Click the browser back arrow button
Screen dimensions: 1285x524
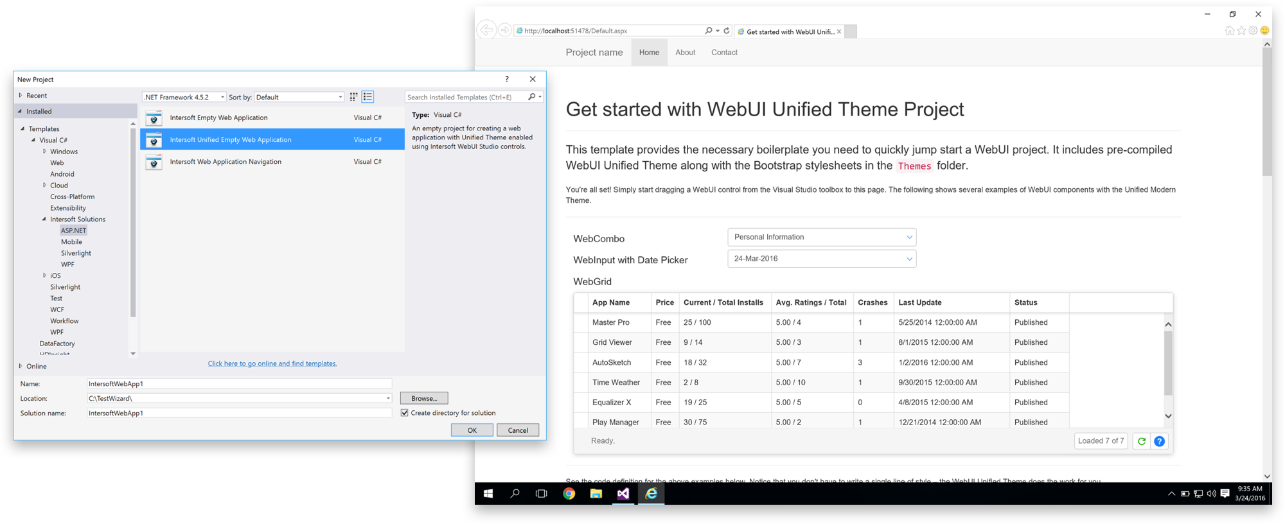(x=486, y=30)
